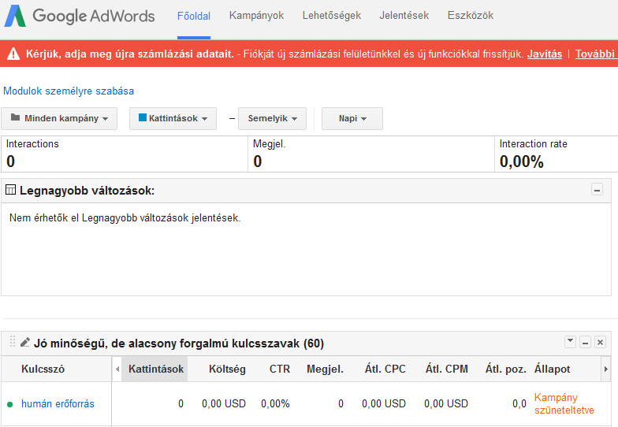This screenshot has height=427, width=618.
Task: Click the Jó minőségű kulcsszavak (60) title
Action: [179, 343]
